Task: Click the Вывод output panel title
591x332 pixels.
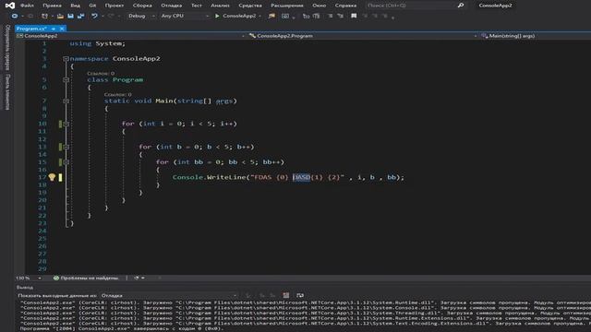Action: click(25, 287)
